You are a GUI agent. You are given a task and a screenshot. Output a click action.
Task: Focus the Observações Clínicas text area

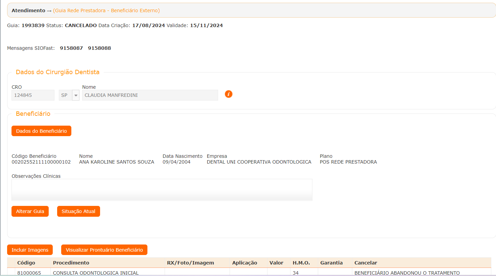[x=162, y=190]
